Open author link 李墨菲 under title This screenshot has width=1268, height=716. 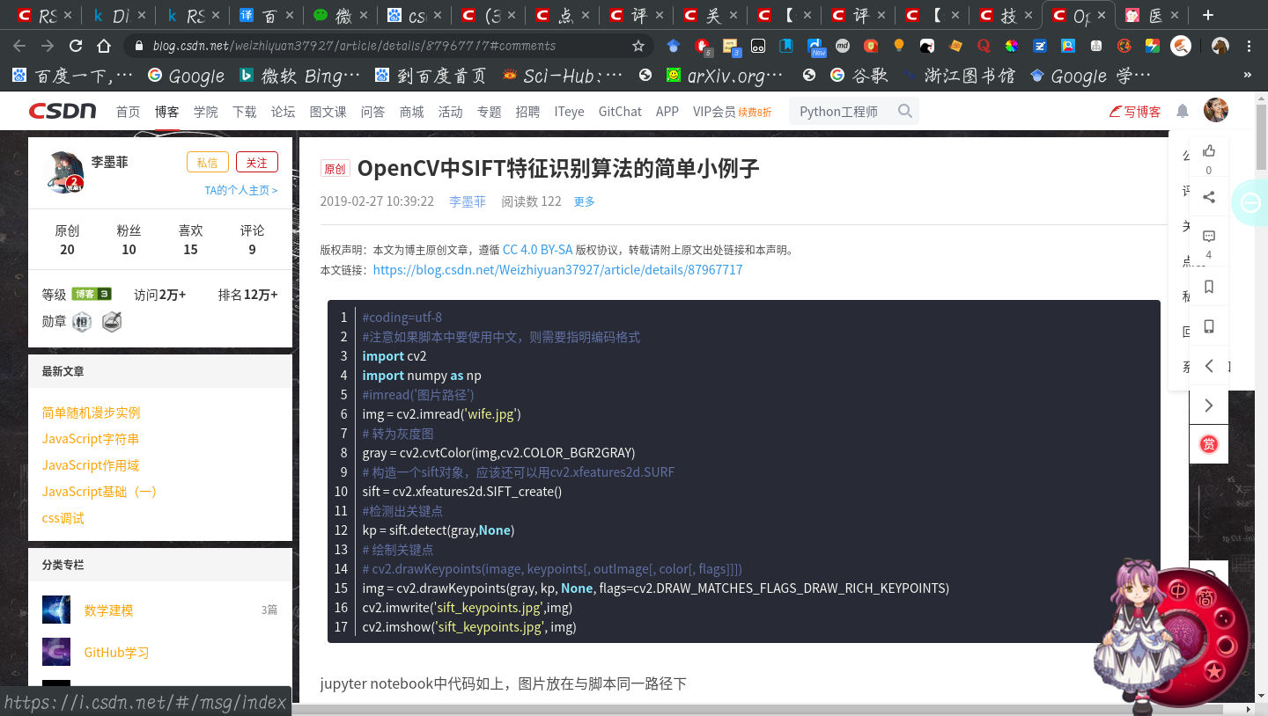pos(467,201)
